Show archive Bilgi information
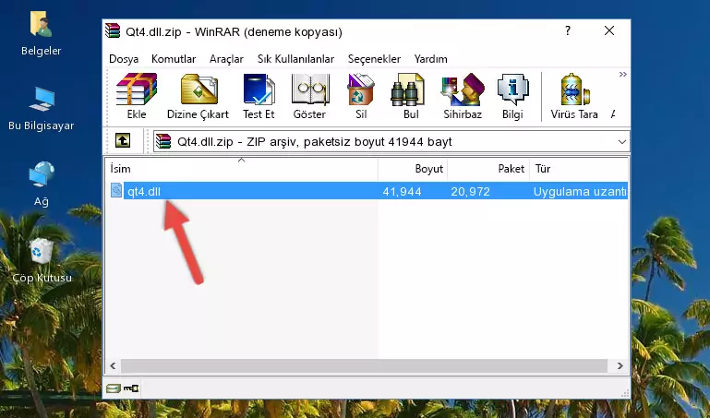The image size is (710, 418). click(x=512, y=96)
